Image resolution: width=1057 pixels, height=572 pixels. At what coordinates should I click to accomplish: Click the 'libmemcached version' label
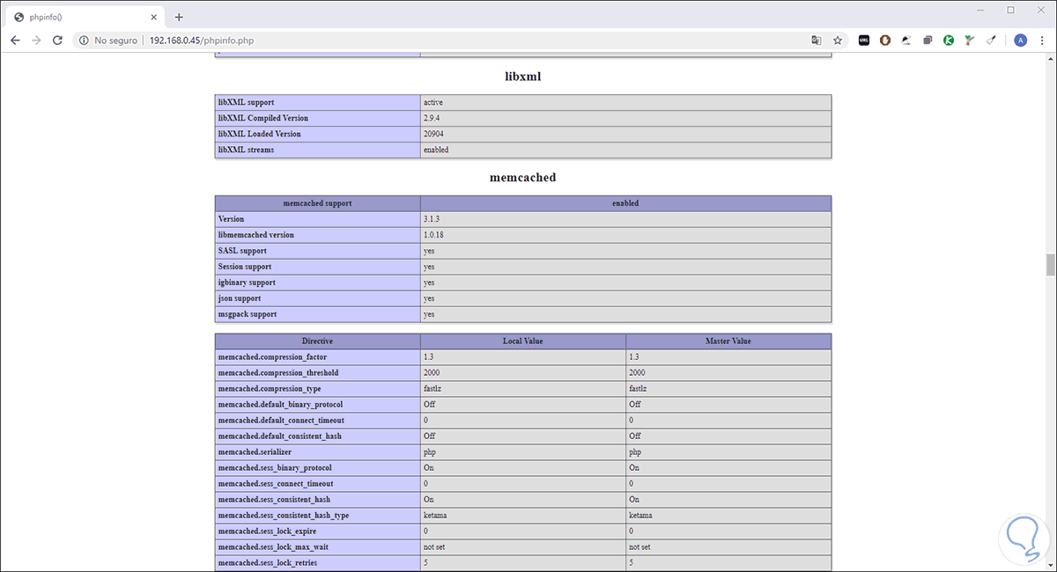coord(256,235)
